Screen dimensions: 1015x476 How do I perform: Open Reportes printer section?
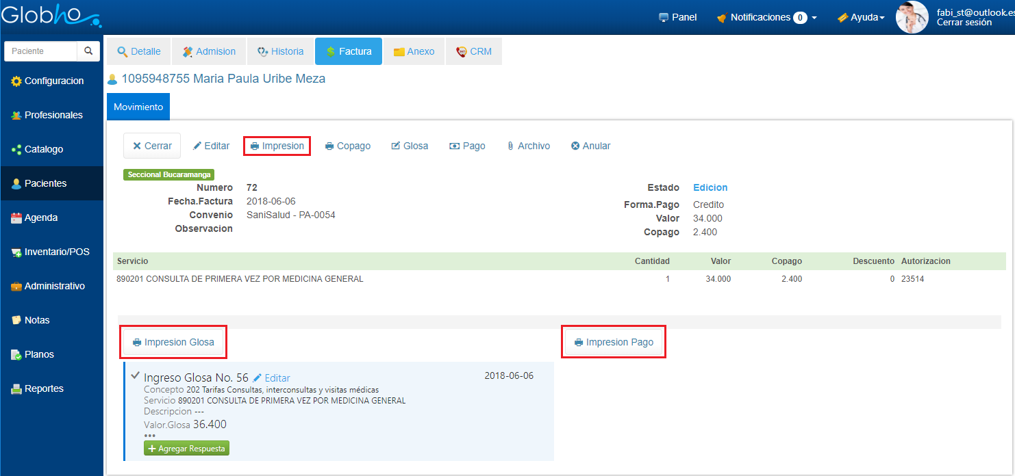tap(43, 388)
